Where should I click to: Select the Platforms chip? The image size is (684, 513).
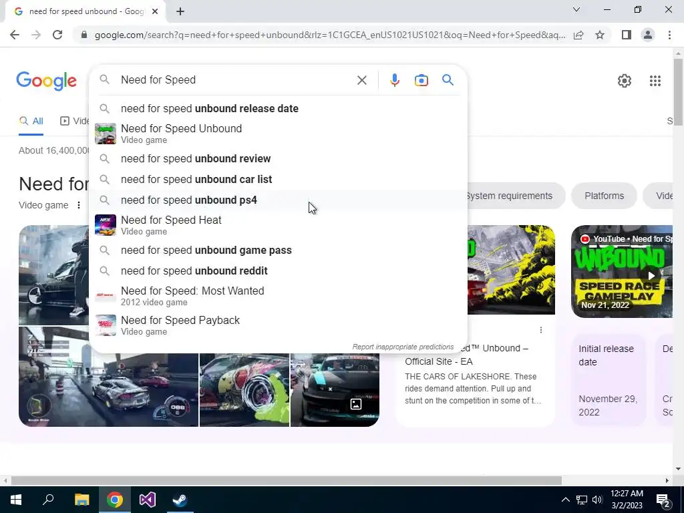pyautogui.click(x=604, y=196)
